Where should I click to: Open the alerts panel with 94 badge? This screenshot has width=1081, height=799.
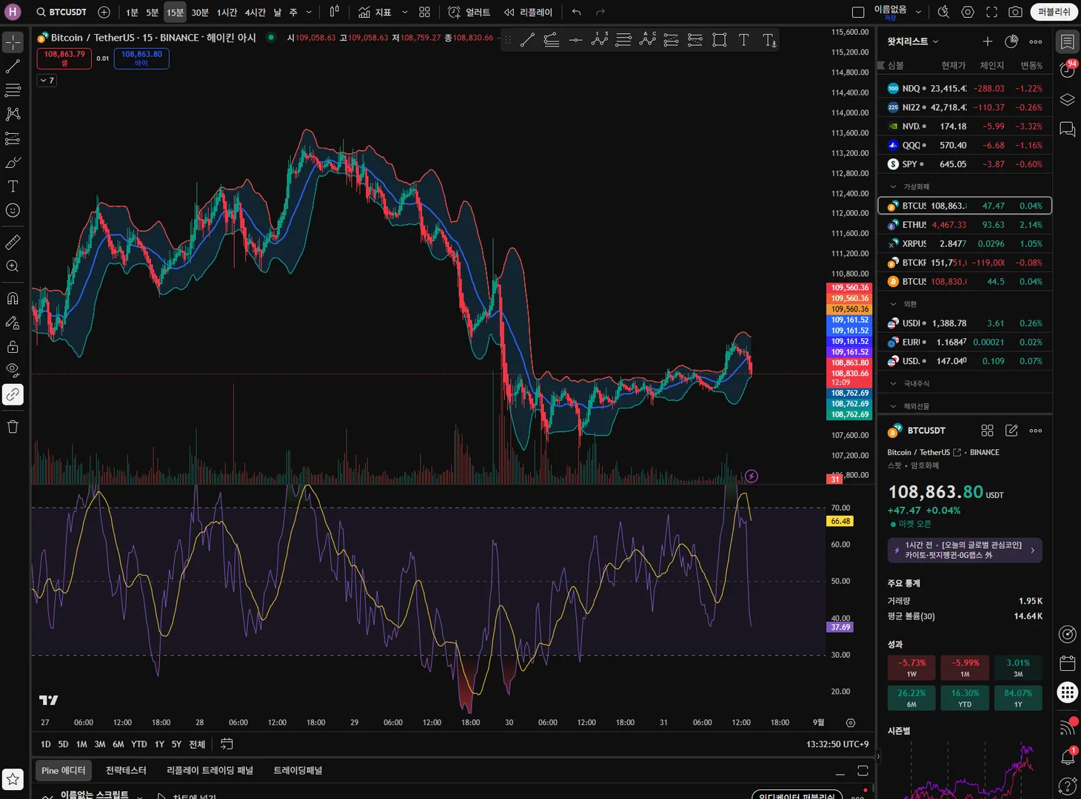(x=1068, y=70)
